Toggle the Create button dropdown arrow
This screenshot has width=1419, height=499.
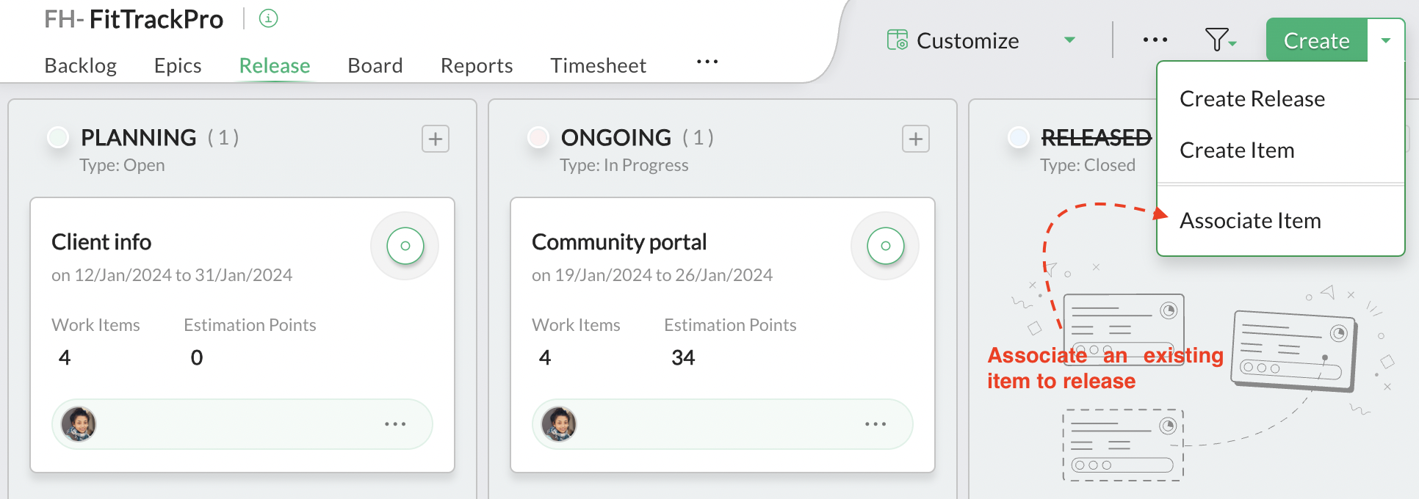1386,40
